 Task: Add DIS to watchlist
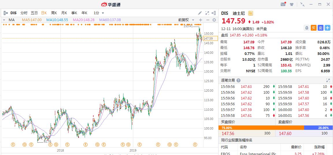click(x=327, y=28)
